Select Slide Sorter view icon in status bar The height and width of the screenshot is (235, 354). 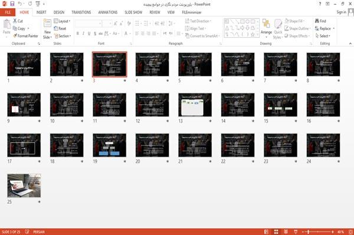(x=276, y=231)
